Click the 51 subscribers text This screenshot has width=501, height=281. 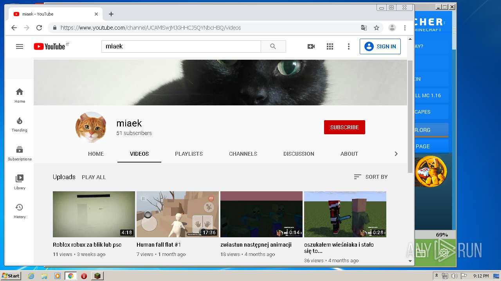(x=134, y=133)
